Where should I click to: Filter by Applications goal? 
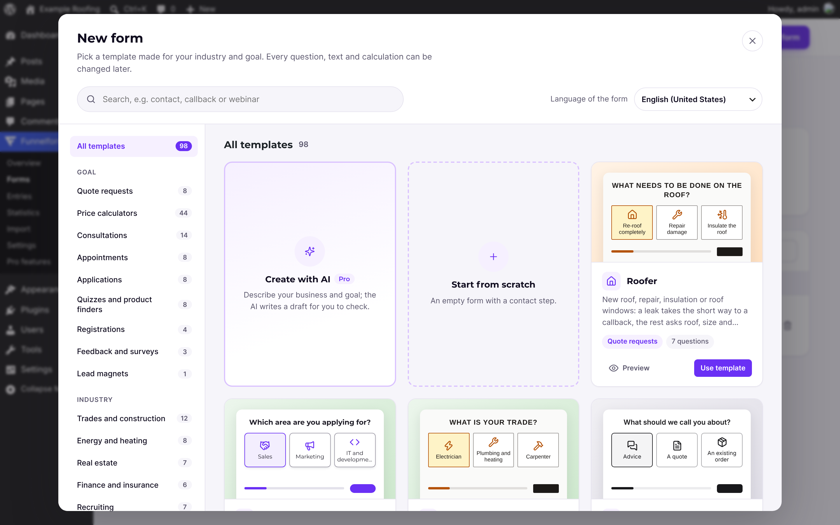[x=134, y=280]
